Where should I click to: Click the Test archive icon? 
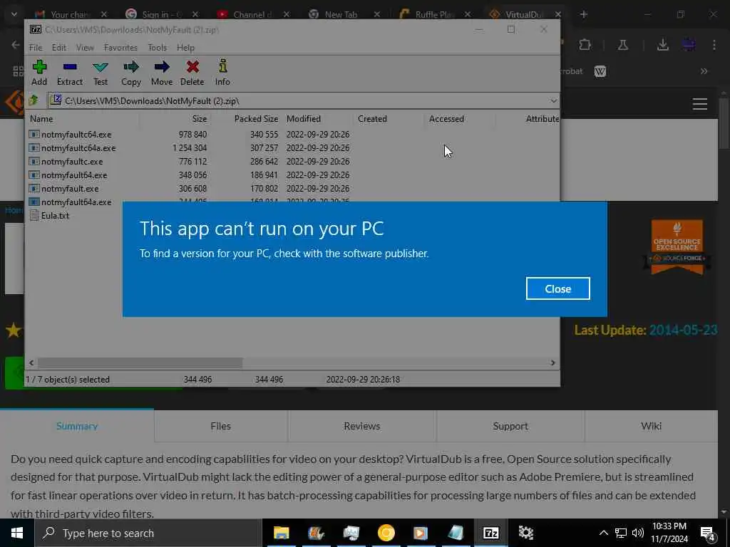[100, 73]
